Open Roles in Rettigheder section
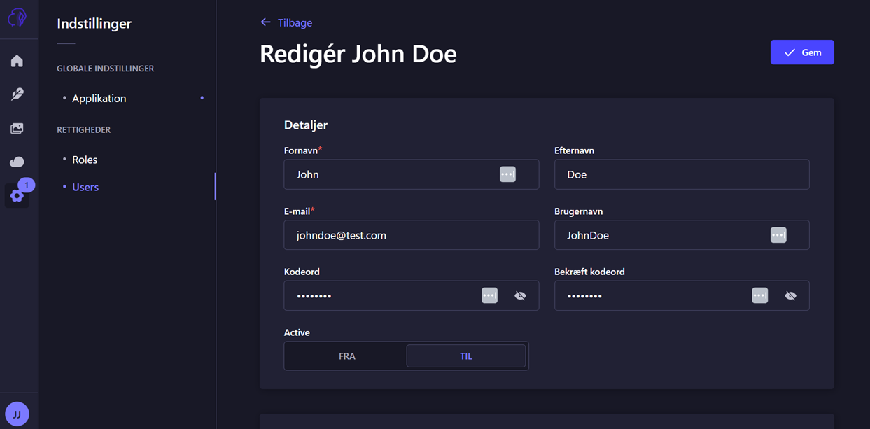The width and height of the screenshot is (870, 429). tap(85, 160)
